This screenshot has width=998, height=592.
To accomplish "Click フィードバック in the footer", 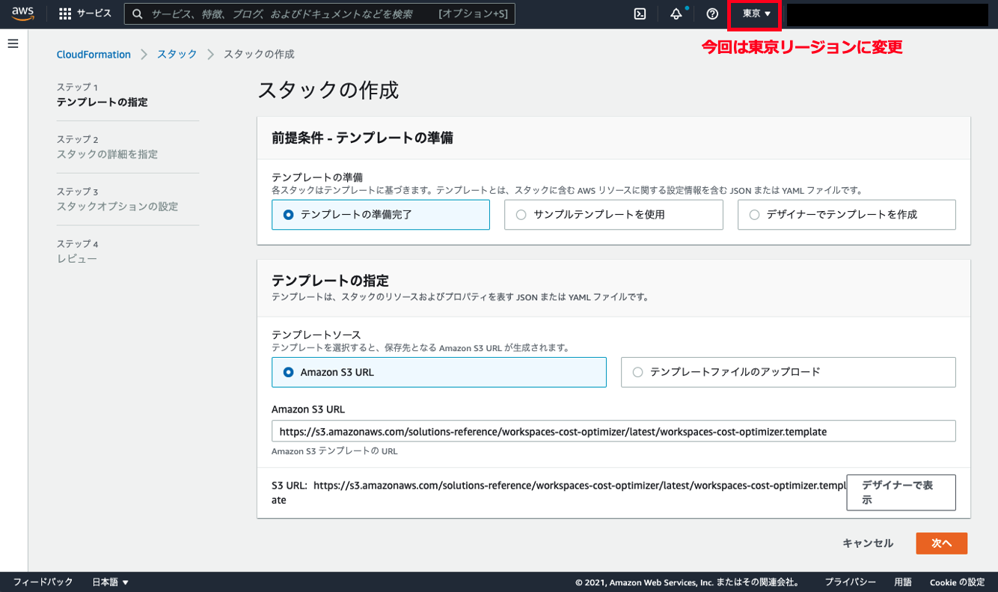I will coord(43,582).
